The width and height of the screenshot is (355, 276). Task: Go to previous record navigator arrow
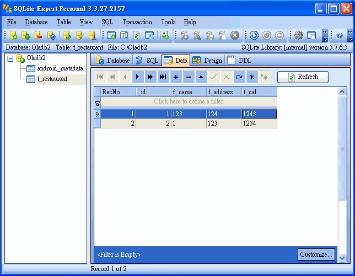(x=125, y=77)
